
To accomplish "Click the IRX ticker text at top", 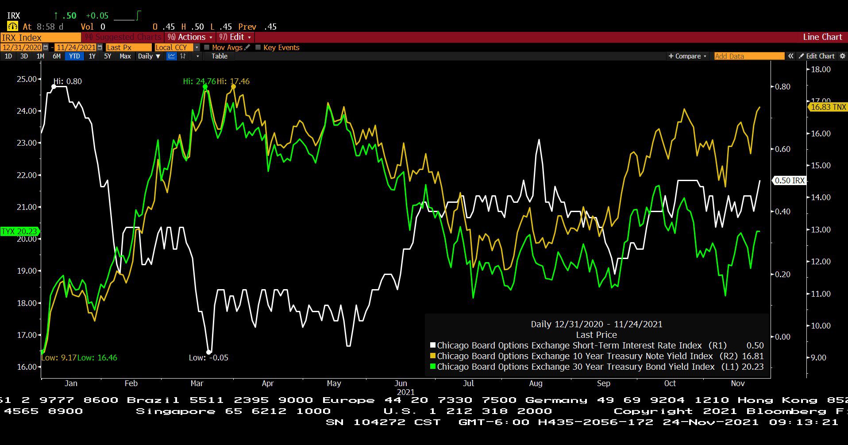I will (14, 15).
